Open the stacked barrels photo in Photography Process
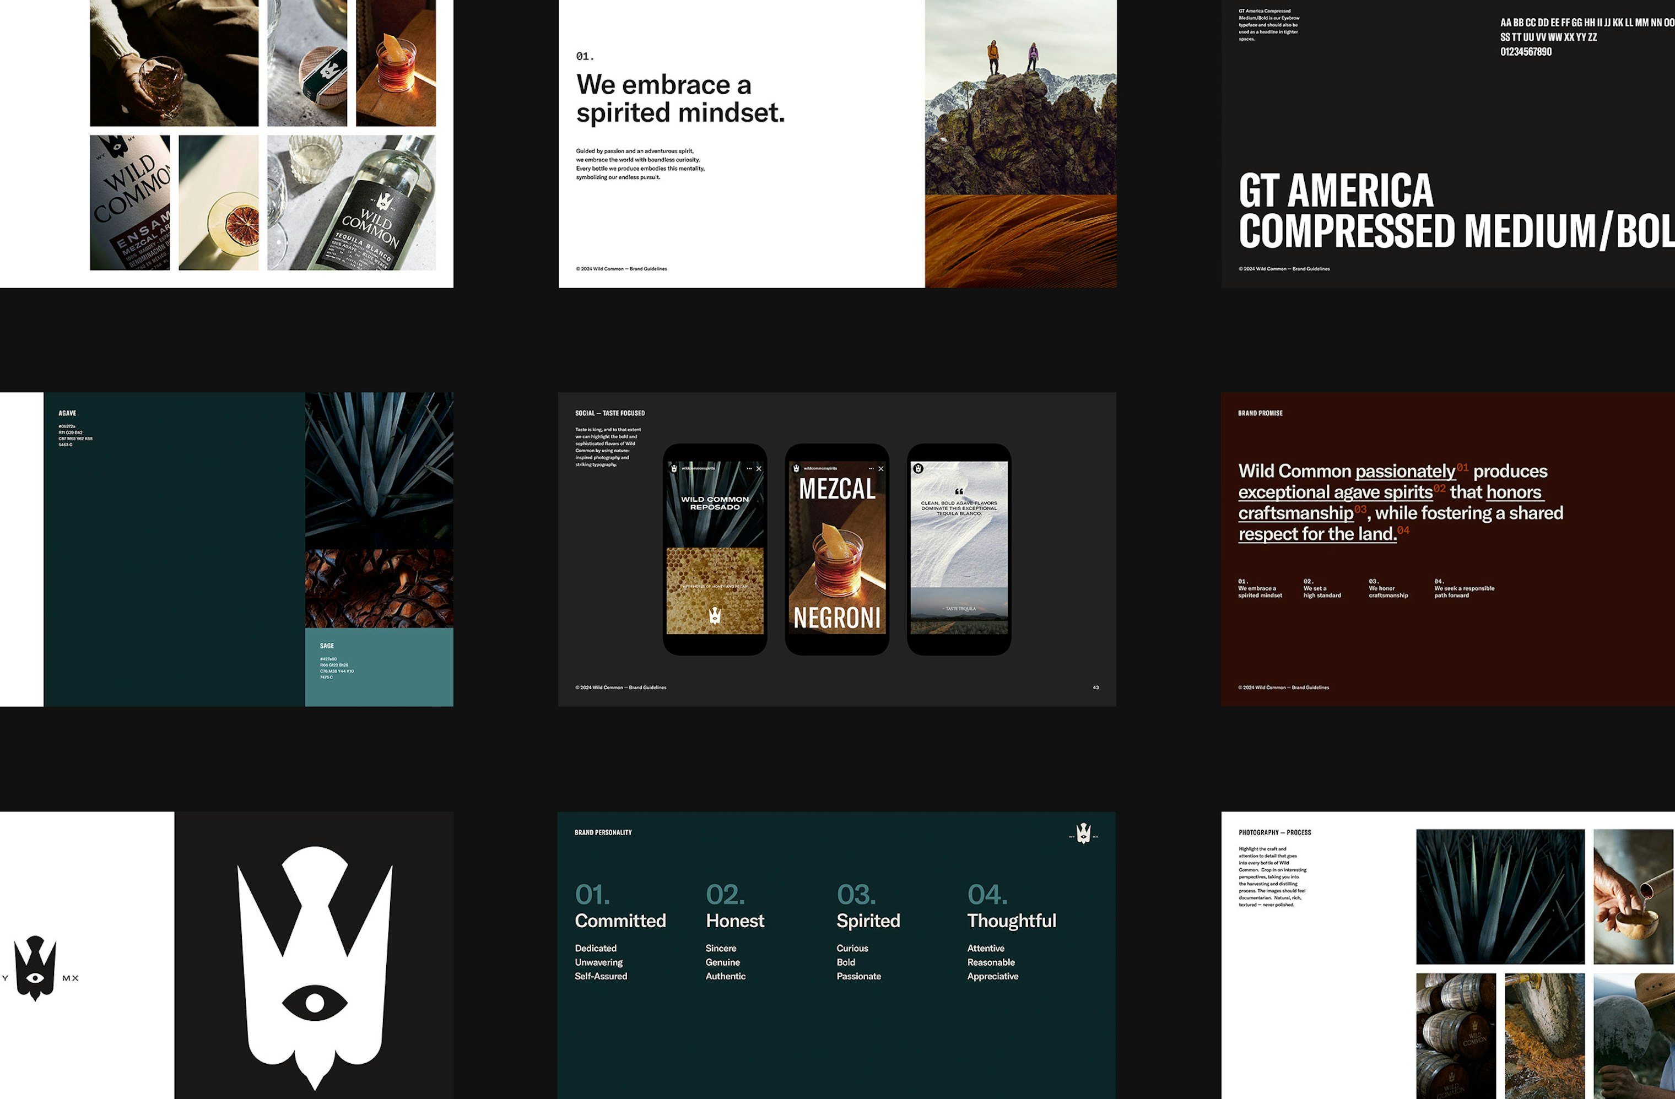The width and height of the screenshot is (1675, 1099). pos(1455,1036)
